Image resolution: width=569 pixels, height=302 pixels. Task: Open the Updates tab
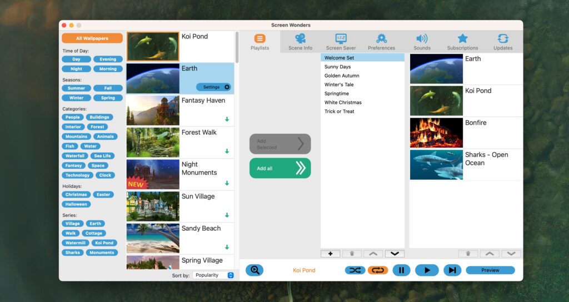pos(503,42)
